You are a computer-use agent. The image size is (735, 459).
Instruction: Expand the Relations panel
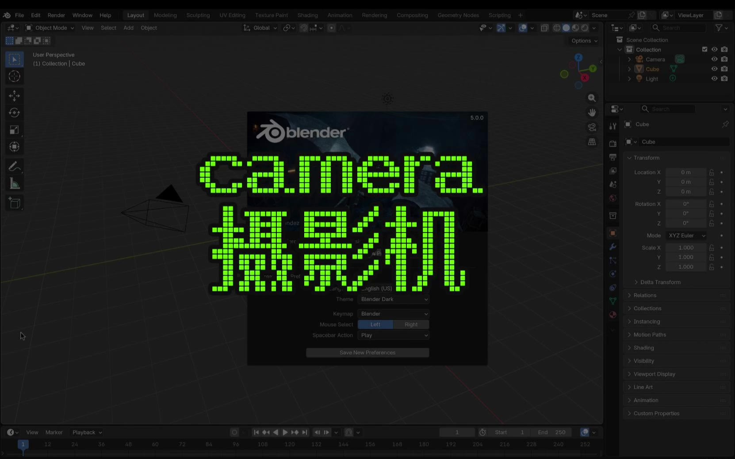point(645,295)
